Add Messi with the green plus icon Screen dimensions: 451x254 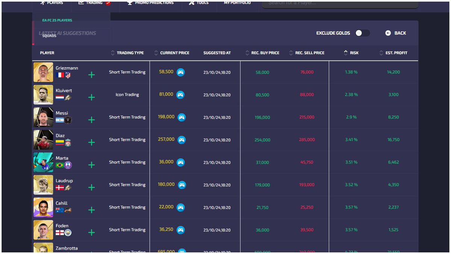[x=91, y=120]
